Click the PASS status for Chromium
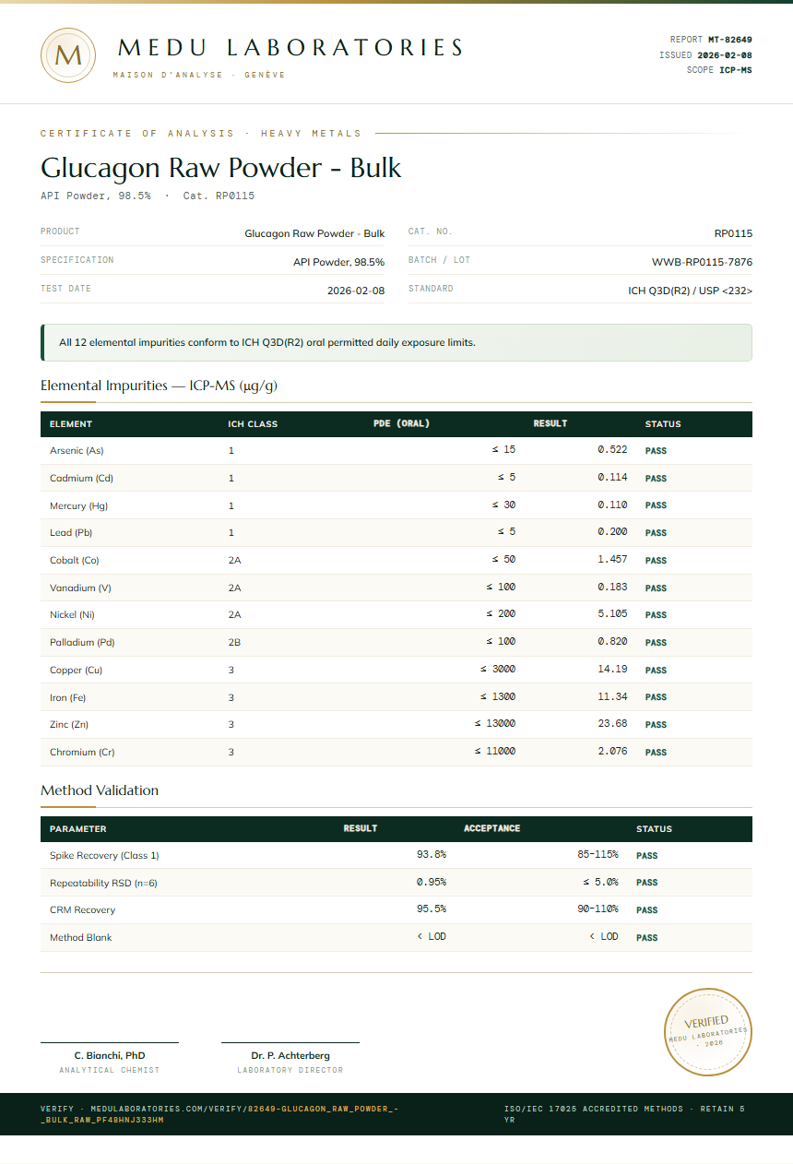 (x=656, y=753)
